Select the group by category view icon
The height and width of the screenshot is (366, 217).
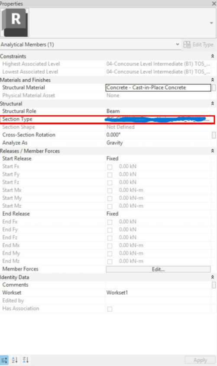point(4,360)
